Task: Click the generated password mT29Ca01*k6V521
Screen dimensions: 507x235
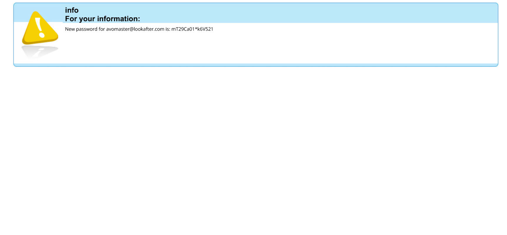Action: point(192,29)
